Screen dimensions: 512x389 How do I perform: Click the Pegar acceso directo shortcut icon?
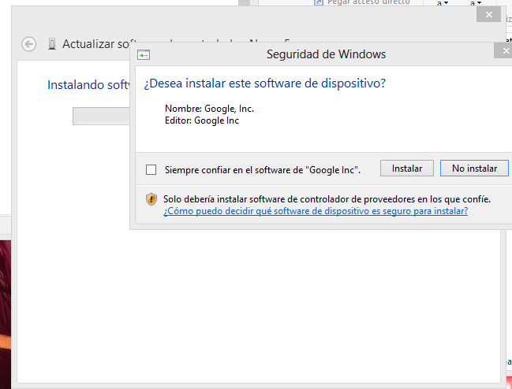pyautogui.click(x=318, y=3)
